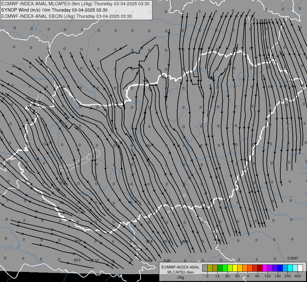The width and height of the screenshot is (307, 282).
Task: Select the gray legend swatch
Action: tap(205, 268)
